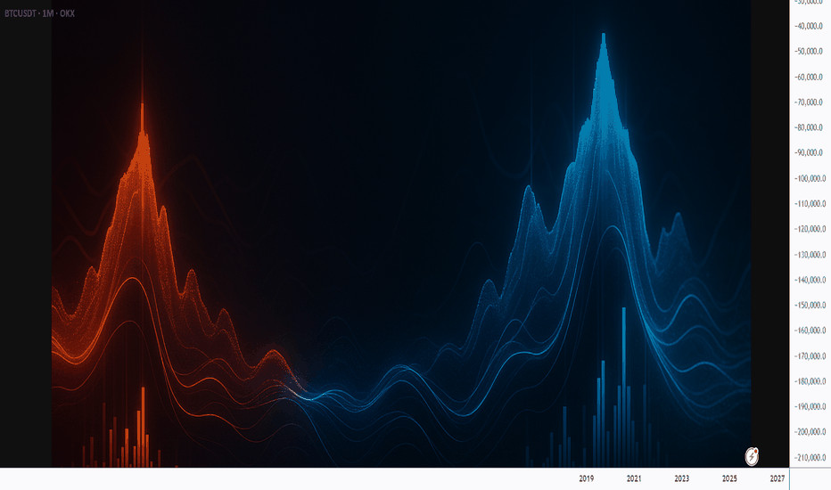
Task: Select the 2021 label on time axis
Action: coord(634,479)
